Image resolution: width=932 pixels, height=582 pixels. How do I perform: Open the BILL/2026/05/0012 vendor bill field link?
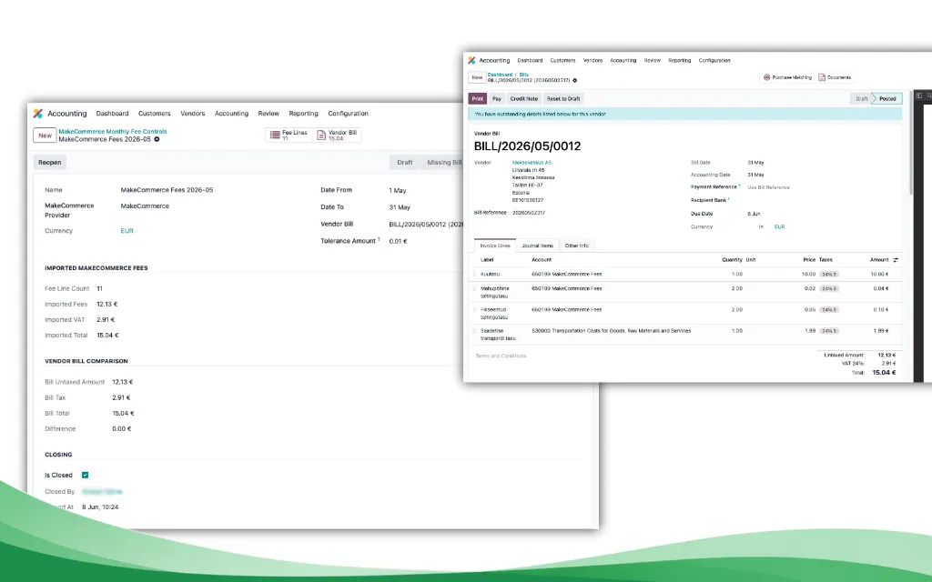pos(426,225)
